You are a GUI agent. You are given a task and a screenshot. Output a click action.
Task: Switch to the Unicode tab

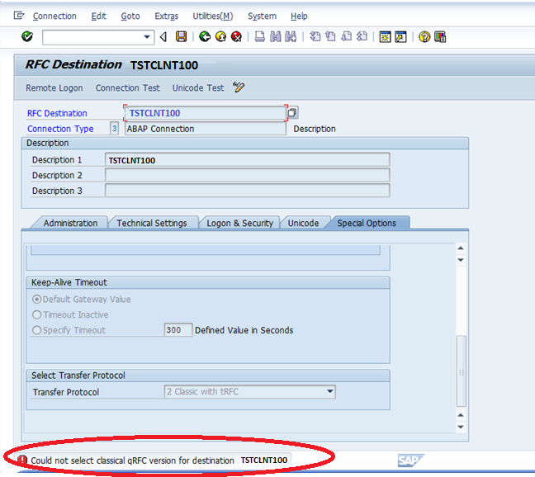[x=303, y=223]
